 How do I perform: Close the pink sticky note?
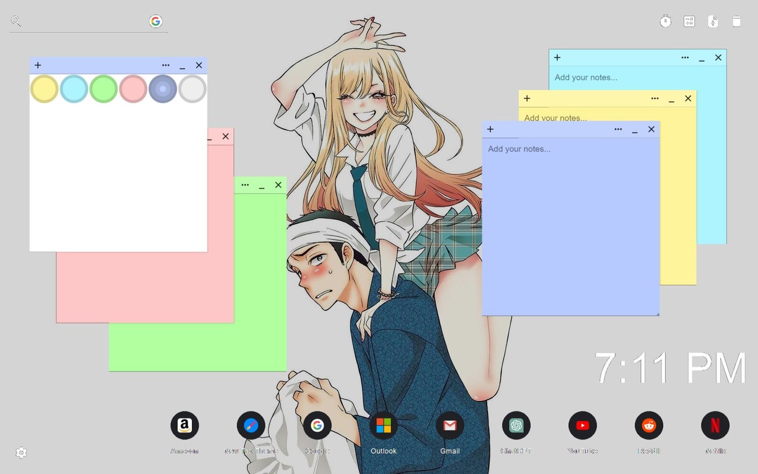point(226,136)
